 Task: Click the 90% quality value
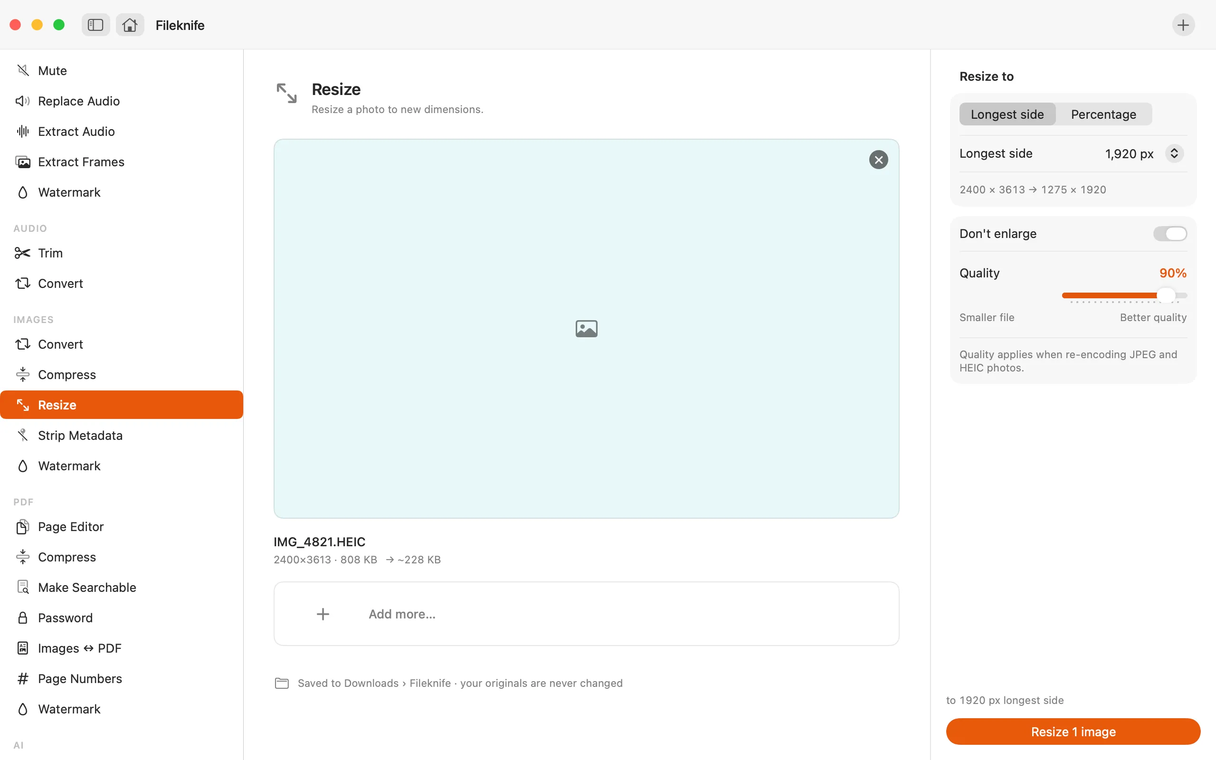point(1173,273)
